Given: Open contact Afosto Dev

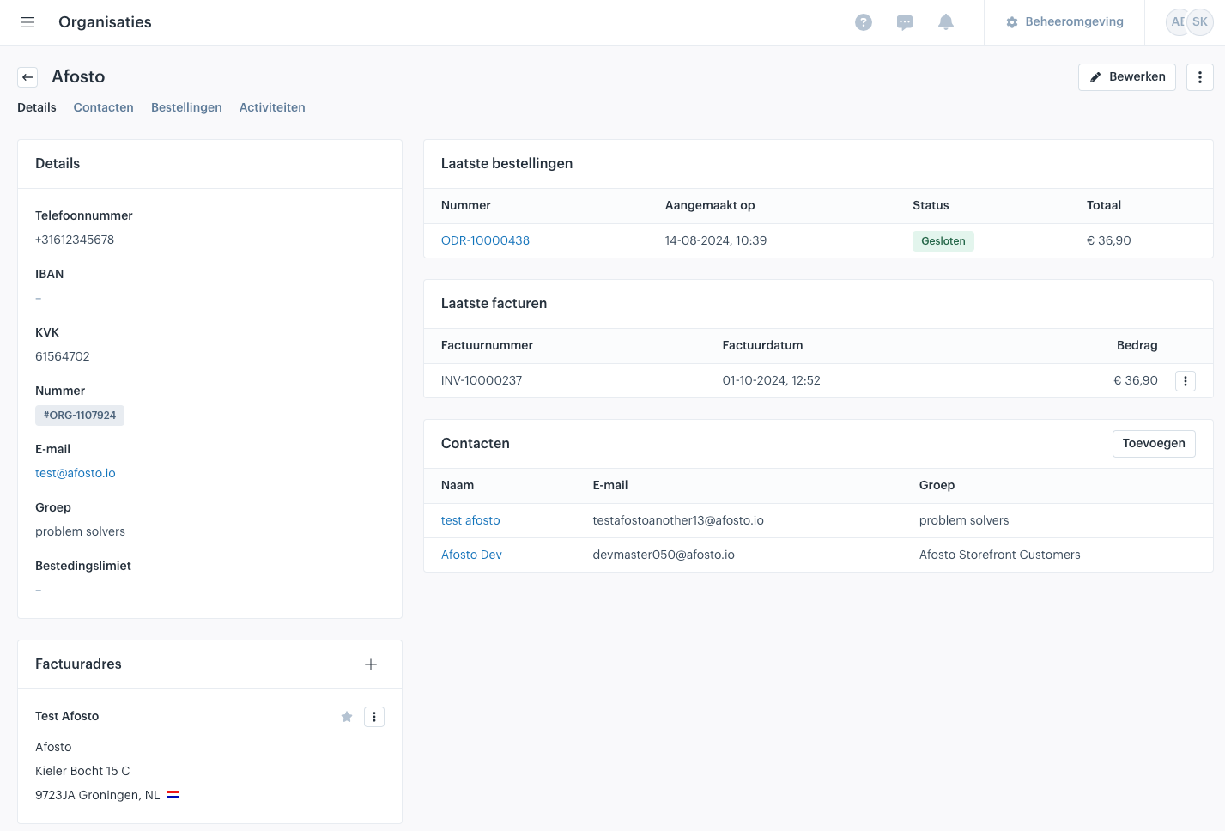Looking at the screenshot, I should 471,555.
